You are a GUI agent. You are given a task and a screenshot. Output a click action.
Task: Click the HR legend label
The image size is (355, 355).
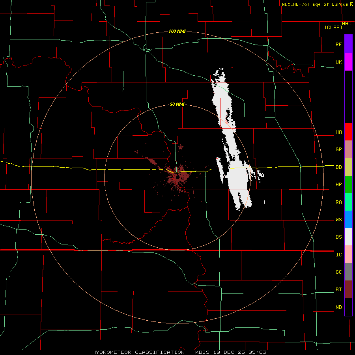pyautogui.click(x=338, y=185)
